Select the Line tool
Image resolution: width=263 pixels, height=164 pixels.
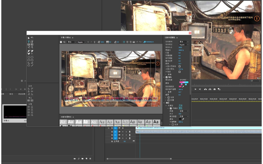(32, 66)
